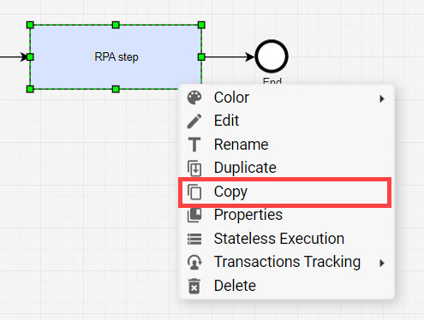Click the bookmark icon beside Properties
Image resolution: width=424 pixels, height=320 pixels.
pos(194,215)
